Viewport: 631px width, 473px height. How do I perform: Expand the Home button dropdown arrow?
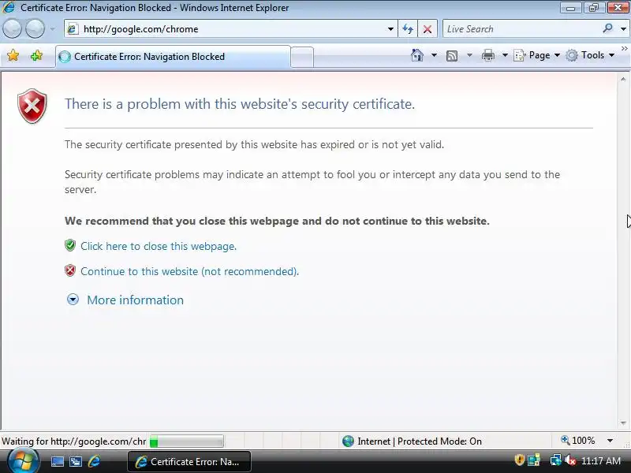point(434,55)
